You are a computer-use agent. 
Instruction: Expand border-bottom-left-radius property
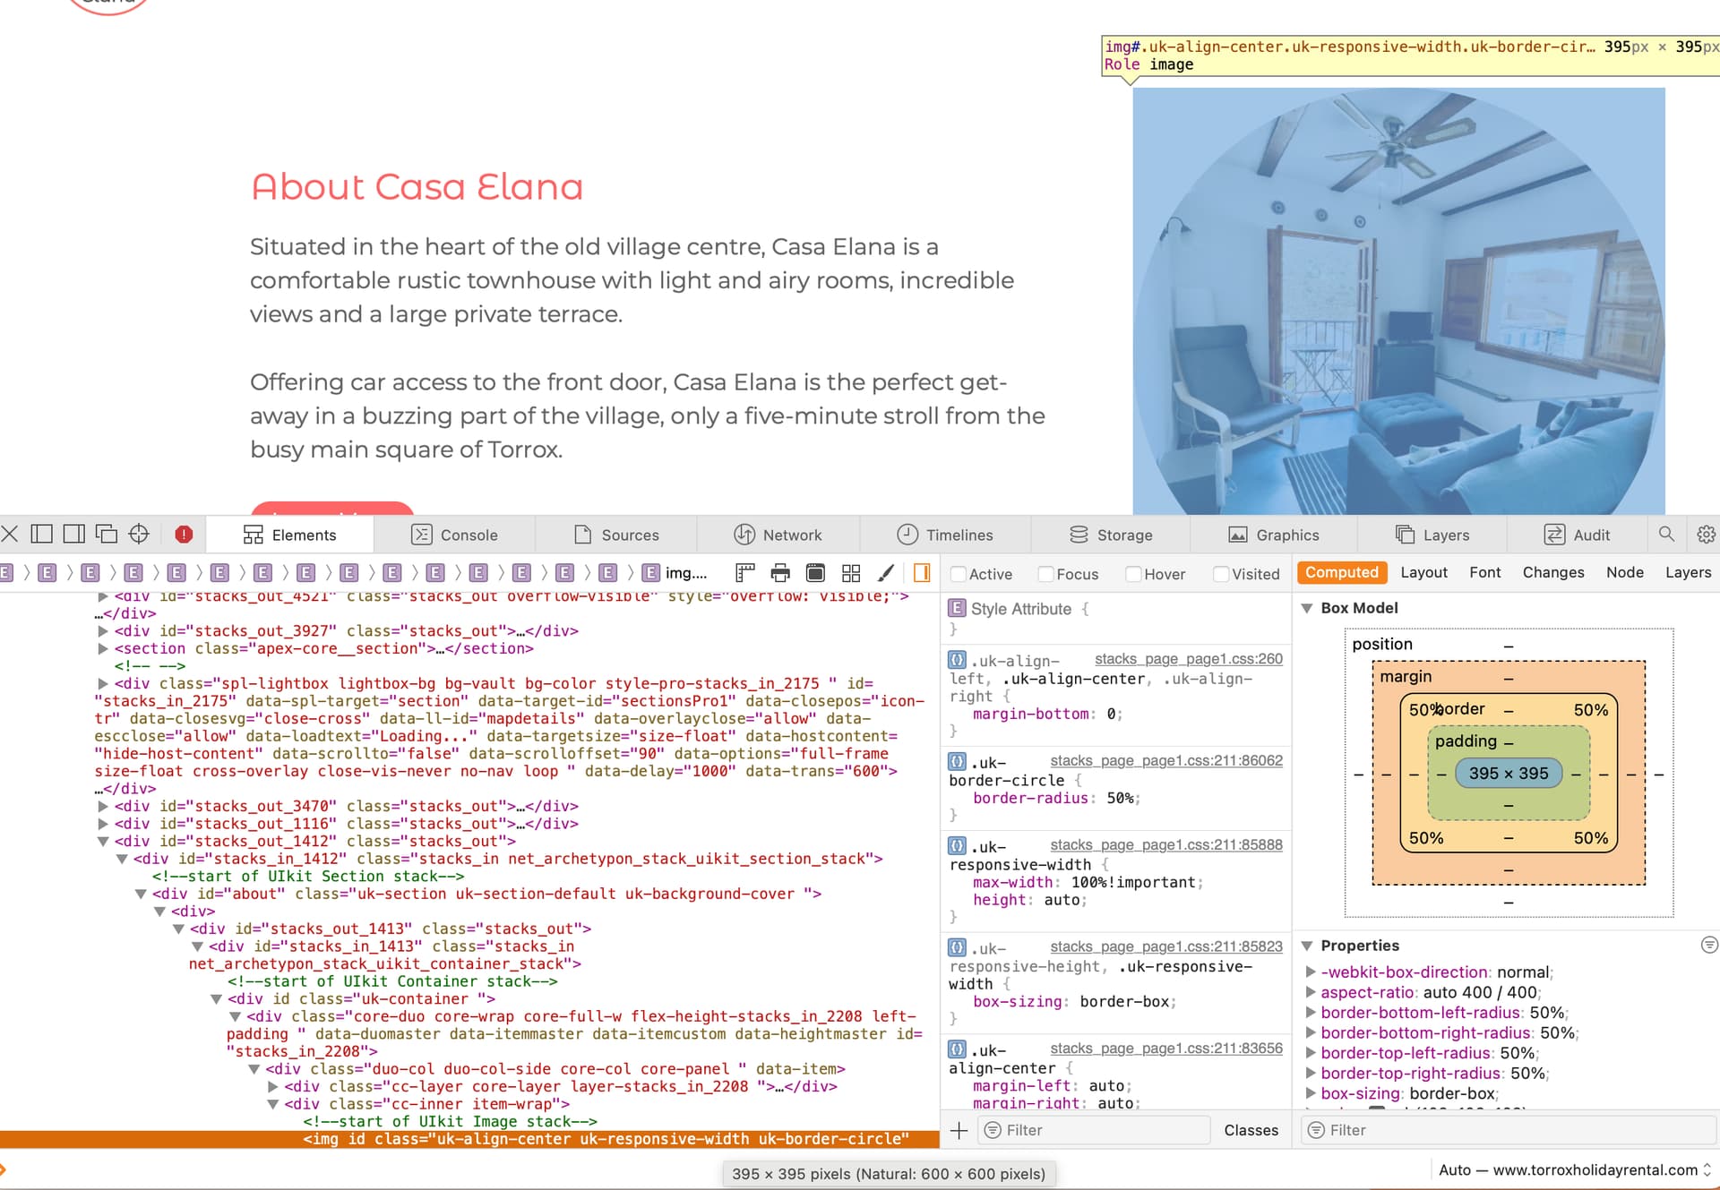click(1311, 1013)
